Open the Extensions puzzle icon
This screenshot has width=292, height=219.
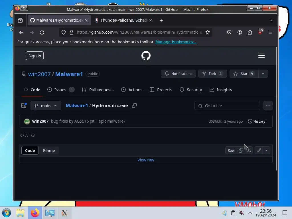click(x=250, y=33)
